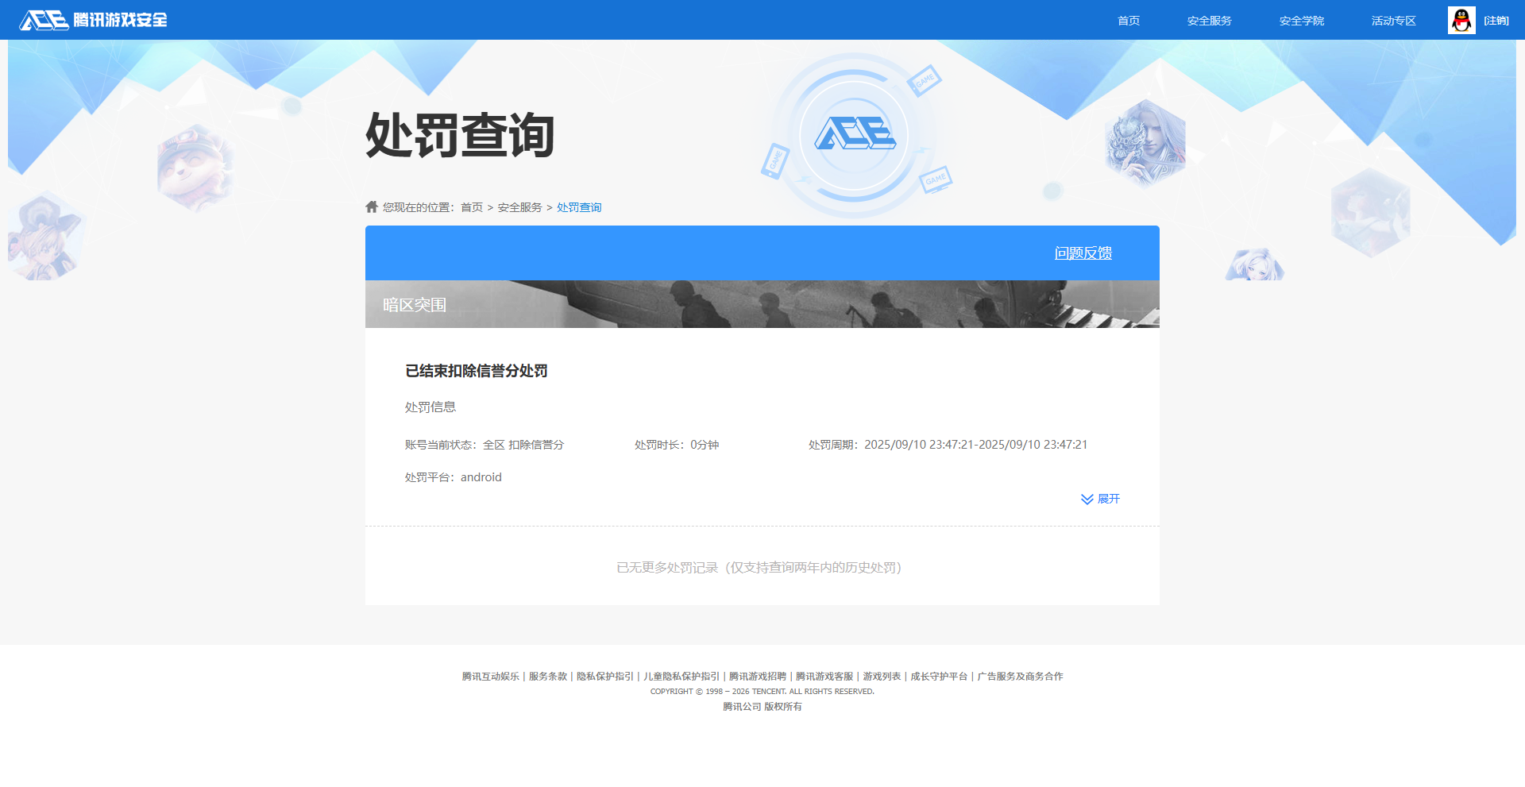
Task: Open the 儿童隐私保护指引 footer link
Action: coord(681,677)
